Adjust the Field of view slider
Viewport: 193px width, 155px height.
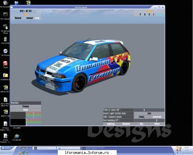149,110
